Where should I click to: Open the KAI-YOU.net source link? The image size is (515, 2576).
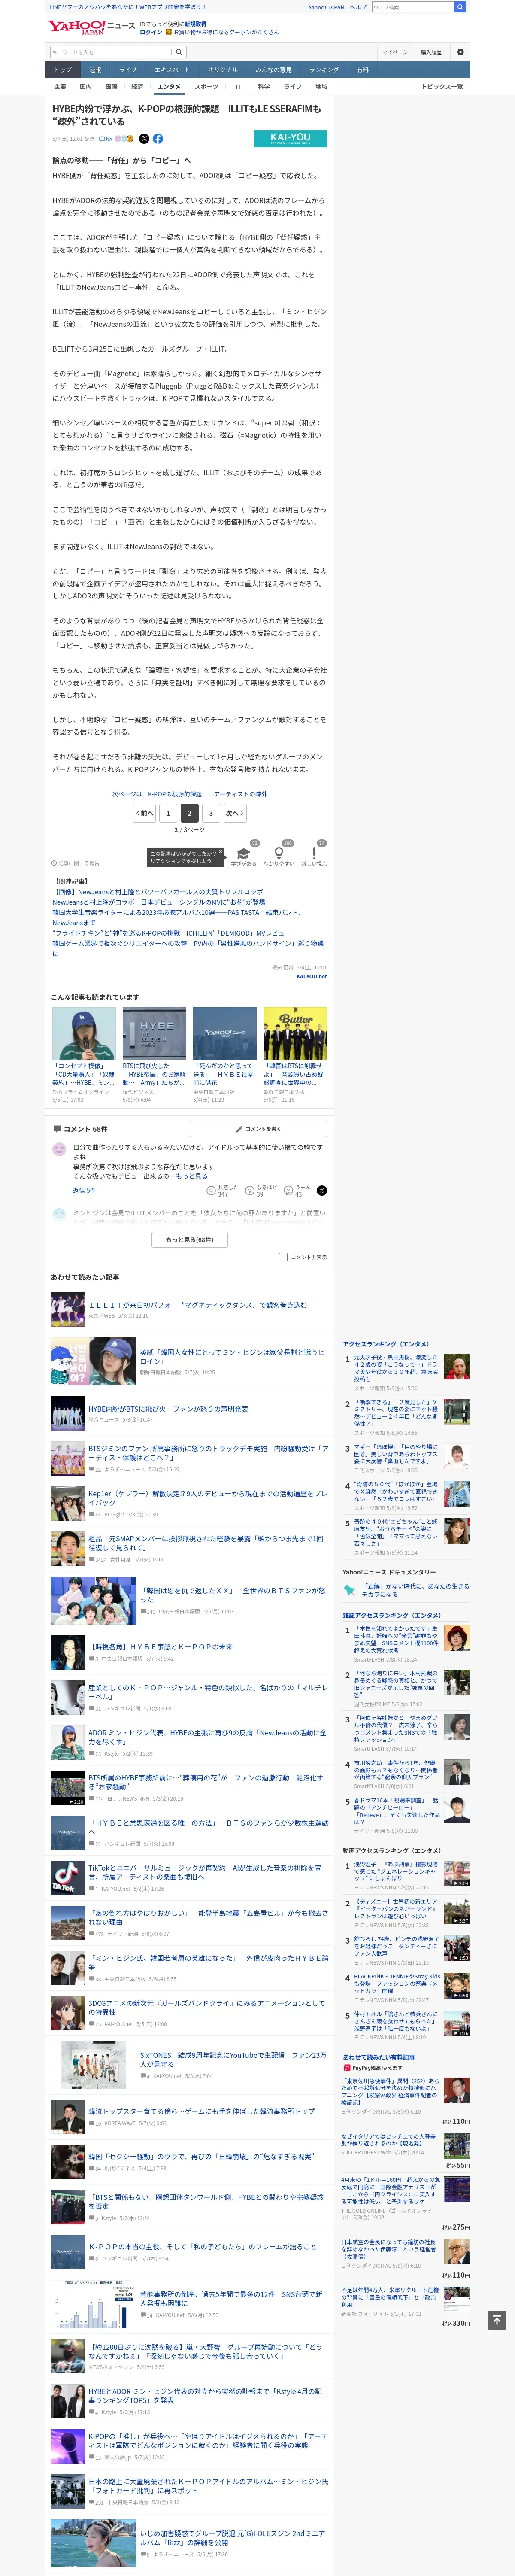[311, 977]
